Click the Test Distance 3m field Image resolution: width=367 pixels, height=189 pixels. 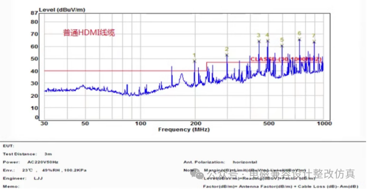pos(28,154)
